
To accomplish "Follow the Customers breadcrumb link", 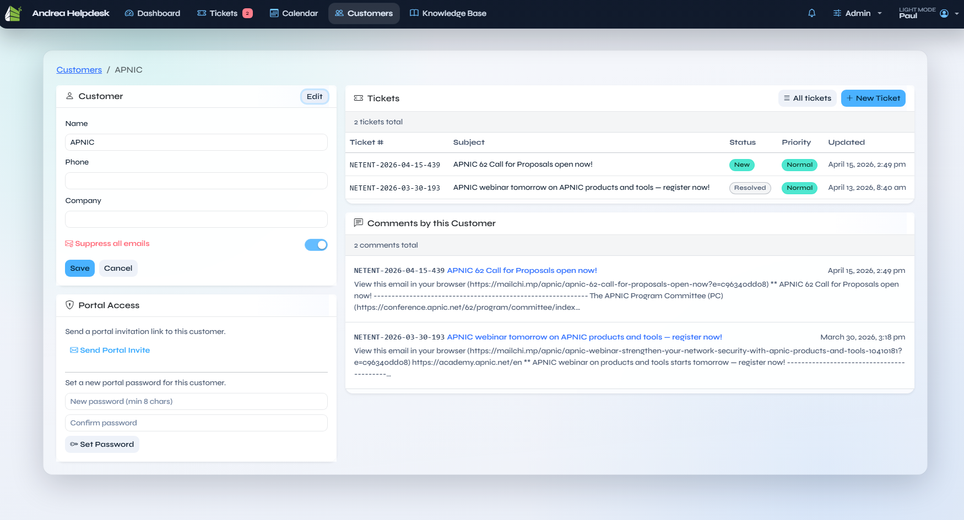I will click(79, 70).
